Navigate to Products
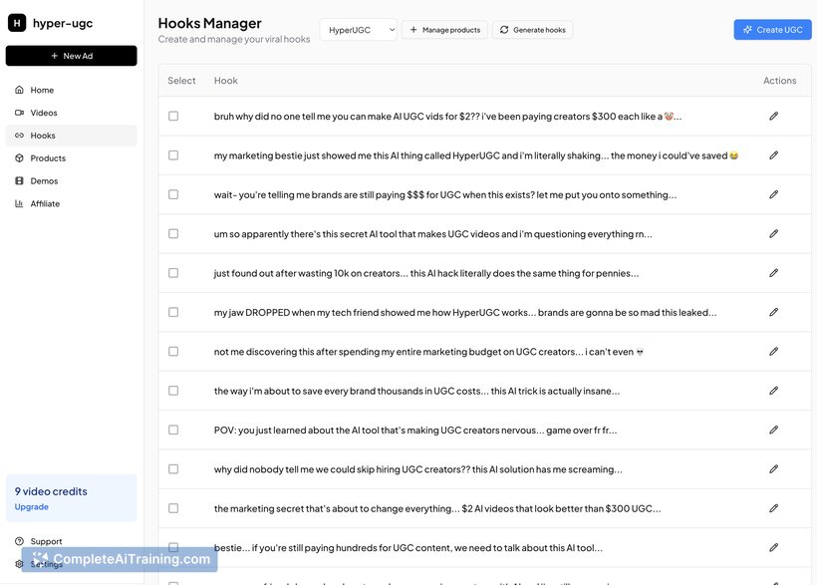Viewport: 817px width, 585px height. pos(72,158)
